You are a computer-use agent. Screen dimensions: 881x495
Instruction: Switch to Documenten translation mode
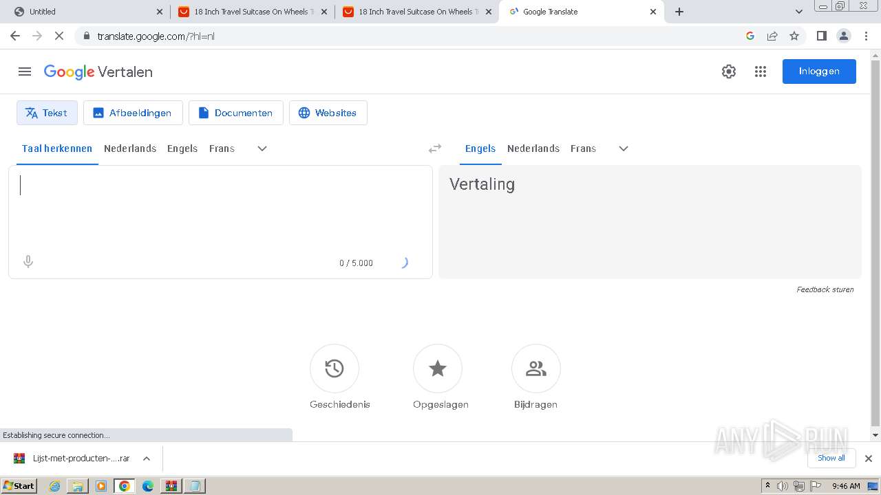tap(236, 113)
